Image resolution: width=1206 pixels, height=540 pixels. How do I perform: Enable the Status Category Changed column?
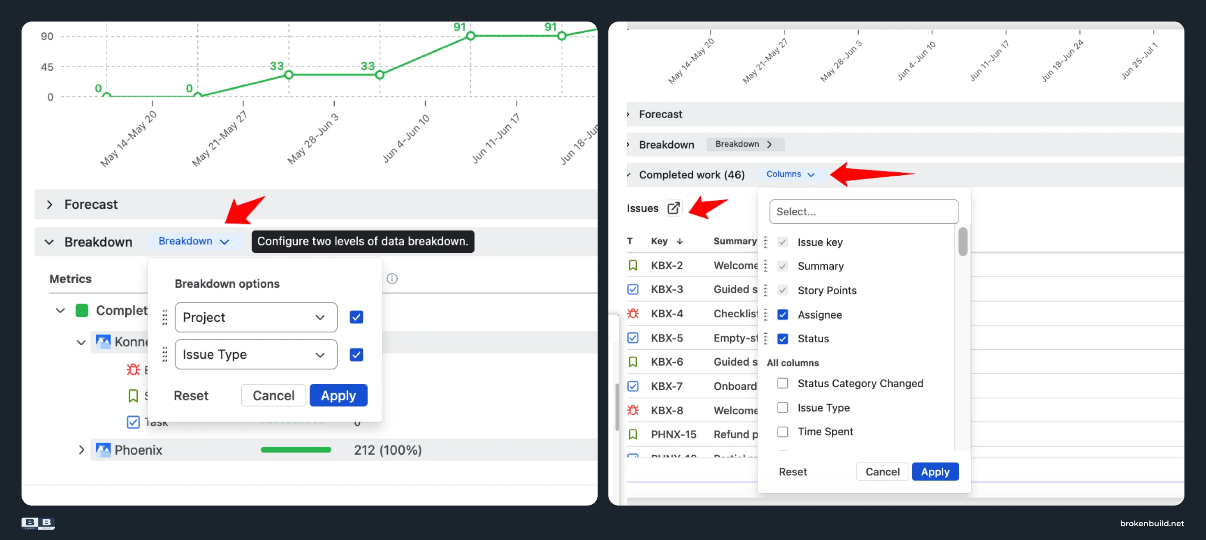click(x=782, y=383)
